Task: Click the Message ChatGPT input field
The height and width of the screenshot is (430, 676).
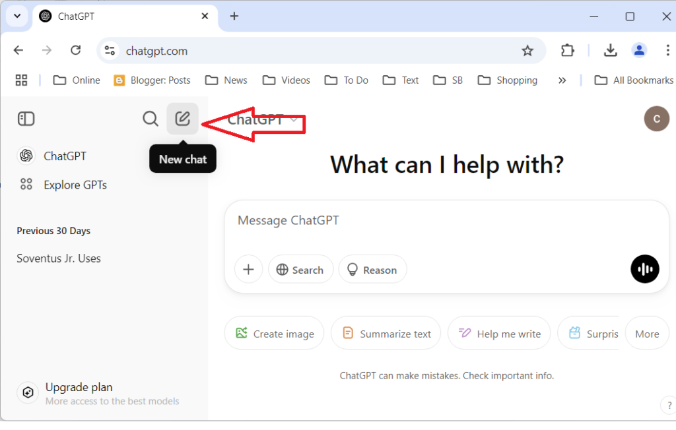Action: tap(446, 220)
